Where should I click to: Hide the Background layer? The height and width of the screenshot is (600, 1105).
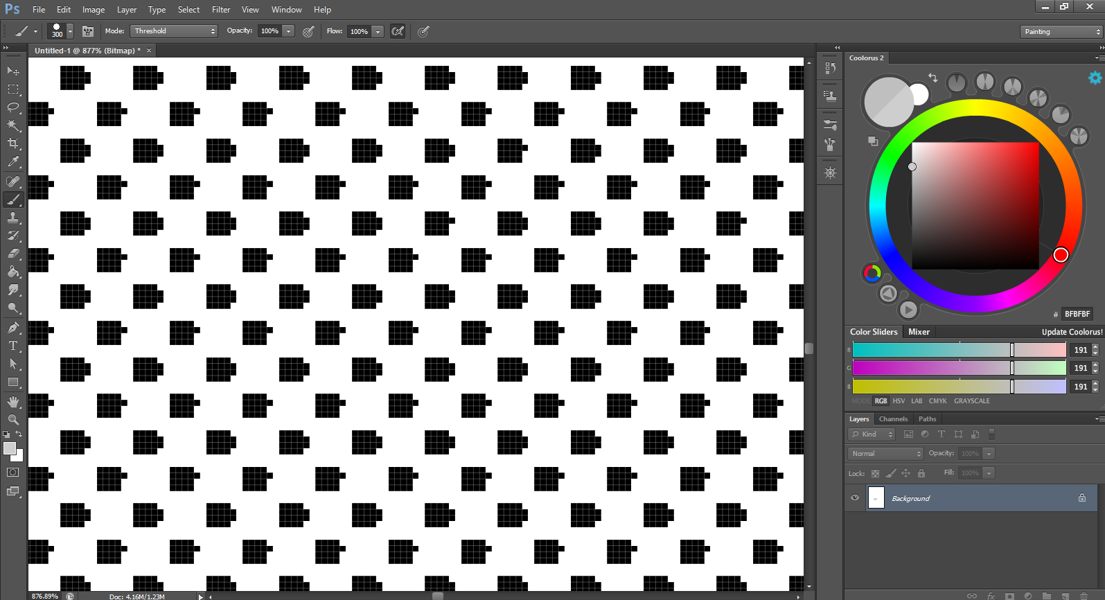855,497
